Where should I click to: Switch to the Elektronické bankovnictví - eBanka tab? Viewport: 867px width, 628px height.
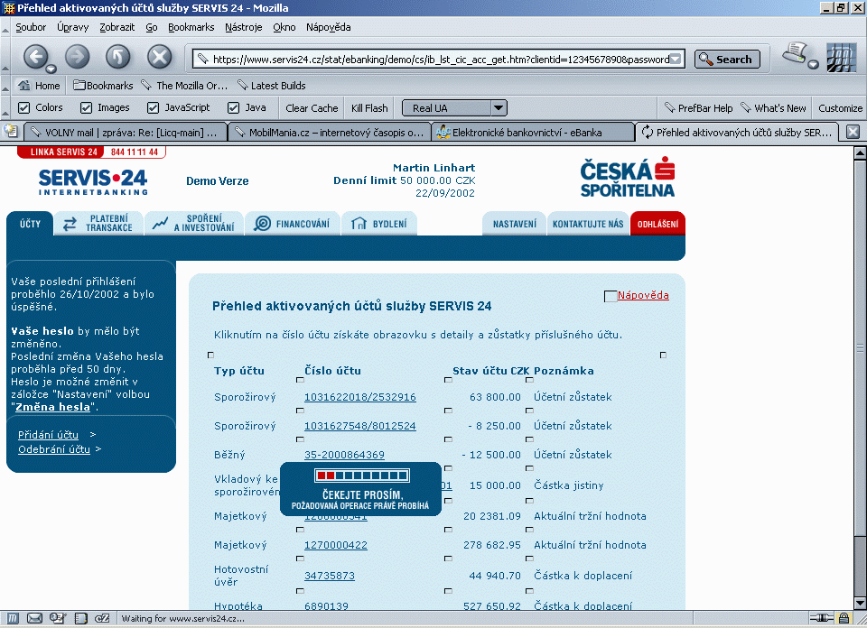[x=533, y=133]
